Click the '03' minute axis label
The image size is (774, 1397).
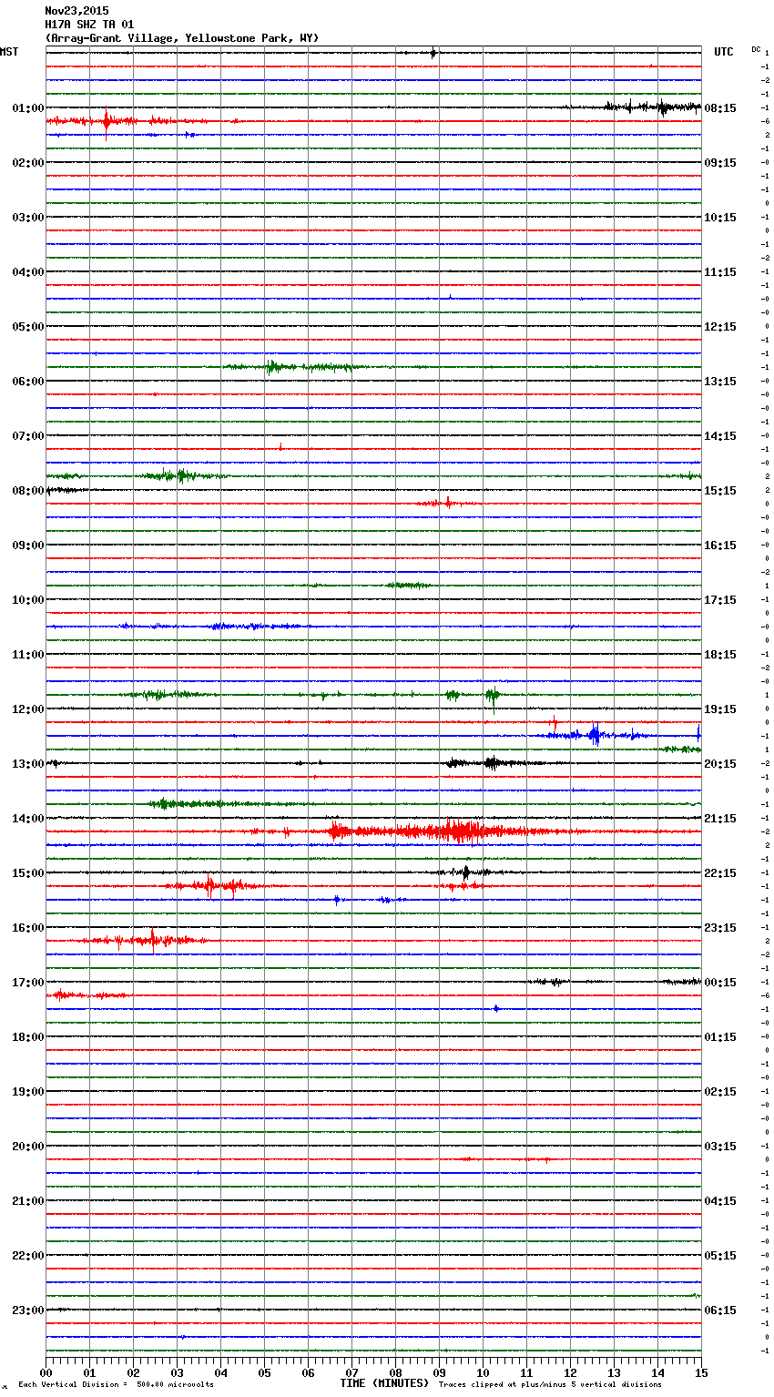click(177, 1372)
